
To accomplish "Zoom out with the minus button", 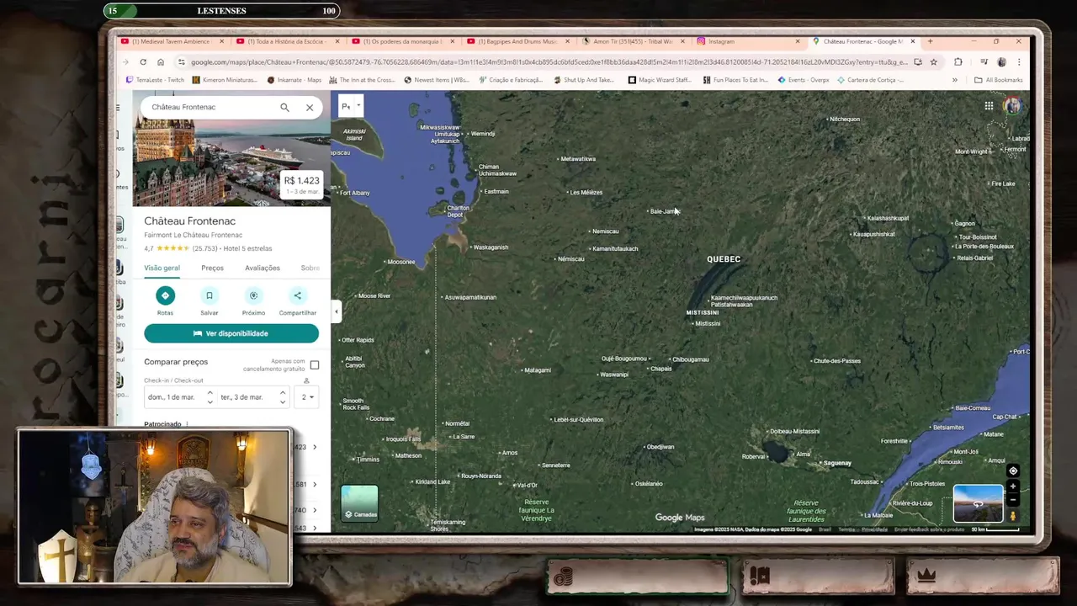I will 1013,500.
